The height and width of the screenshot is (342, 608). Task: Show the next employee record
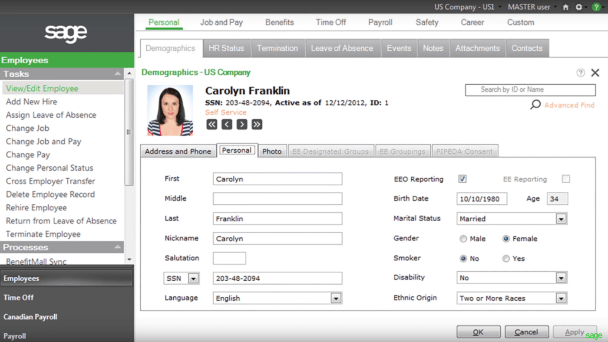point(242,125)
